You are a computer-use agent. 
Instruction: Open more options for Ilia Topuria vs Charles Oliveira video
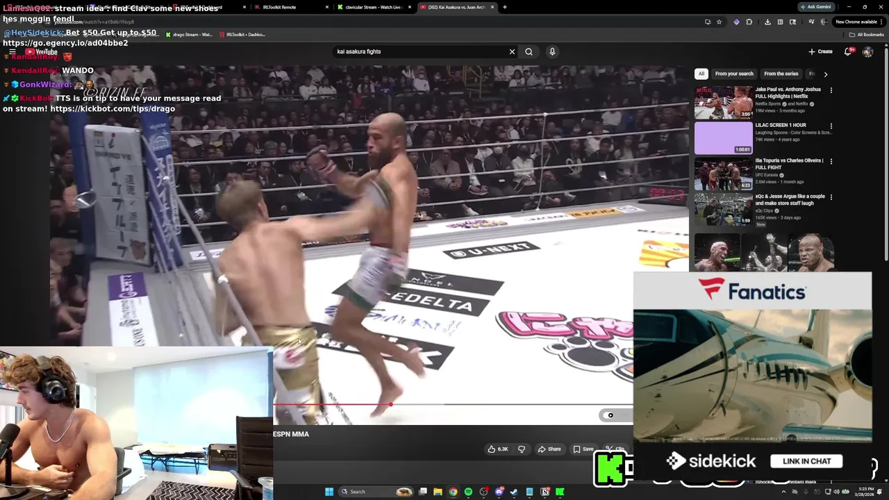pos(831,161)
